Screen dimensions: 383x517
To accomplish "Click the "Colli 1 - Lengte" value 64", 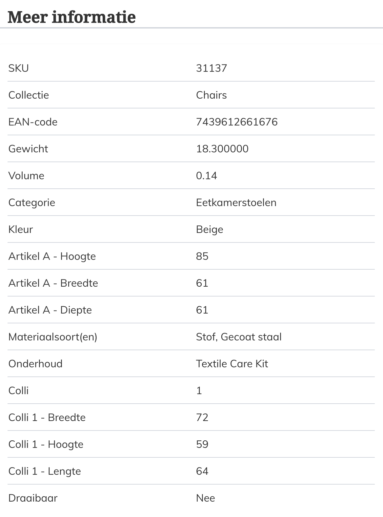I will click(x=202, y=471).
